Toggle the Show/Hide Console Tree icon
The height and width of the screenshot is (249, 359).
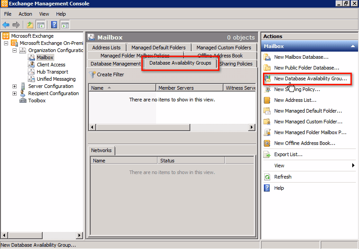click(41, 25)
